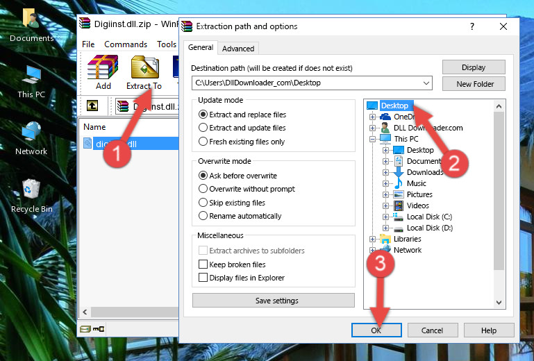Click the This PC computer icon in tree
The height and width of the screenshot is (361, 534).
385,139
